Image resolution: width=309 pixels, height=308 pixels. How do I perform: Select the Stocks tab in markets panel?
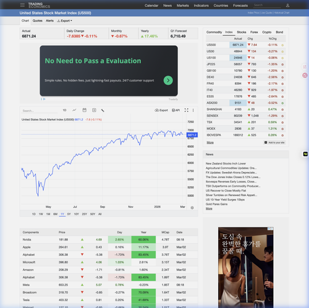[x=242, y=32]
